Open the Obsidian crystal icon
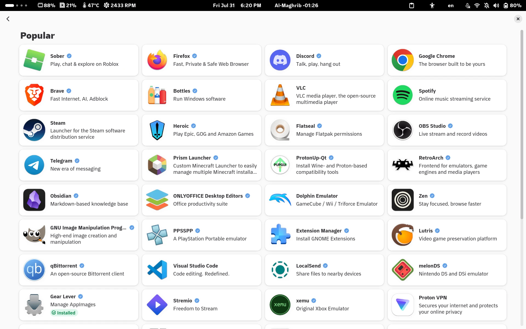Viewport: 526px width, 329px height. coord(34,200)
